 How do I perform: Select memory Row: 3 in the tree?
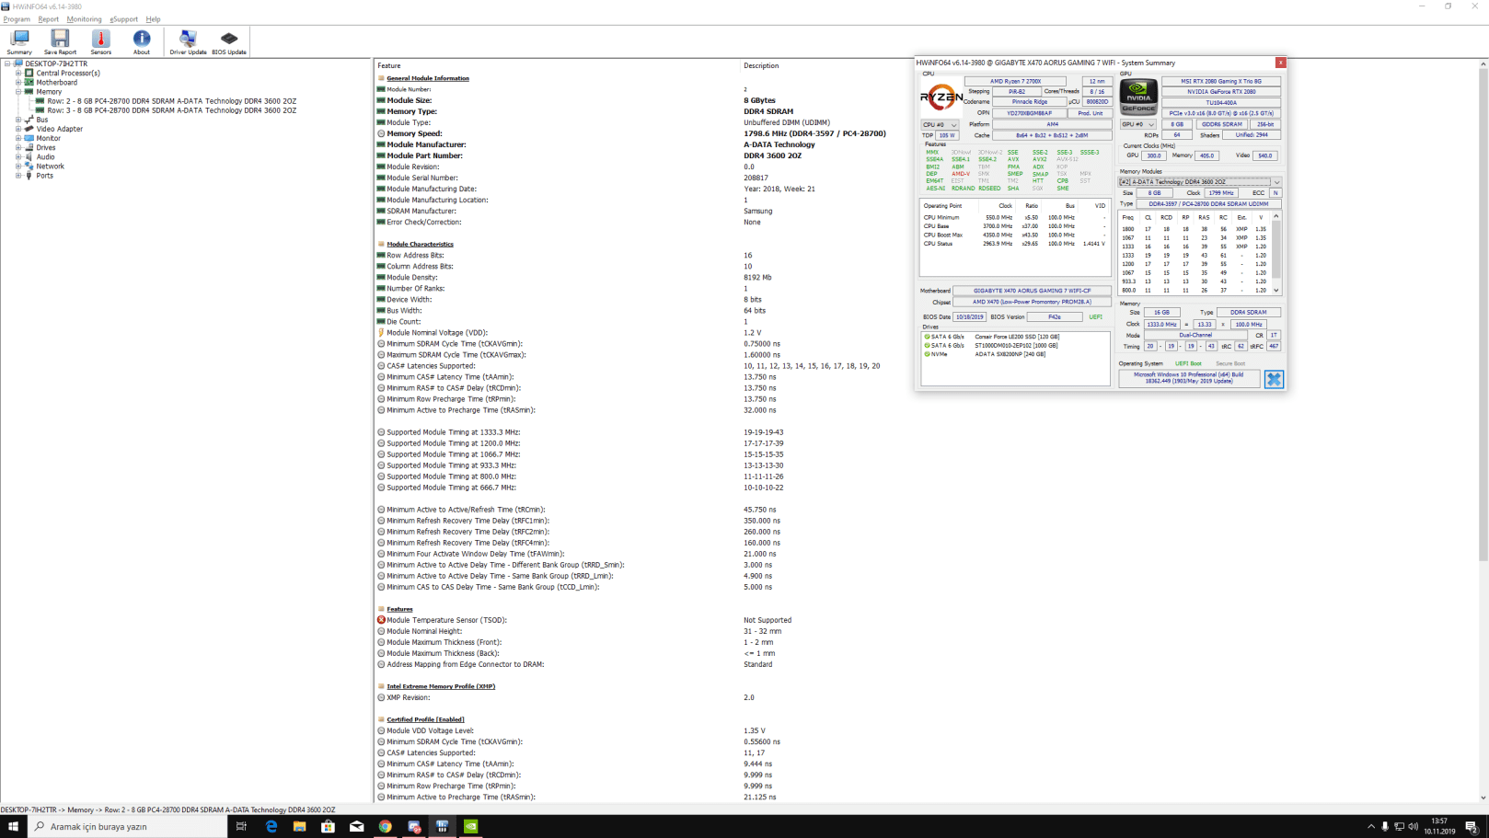click(171, 110)
